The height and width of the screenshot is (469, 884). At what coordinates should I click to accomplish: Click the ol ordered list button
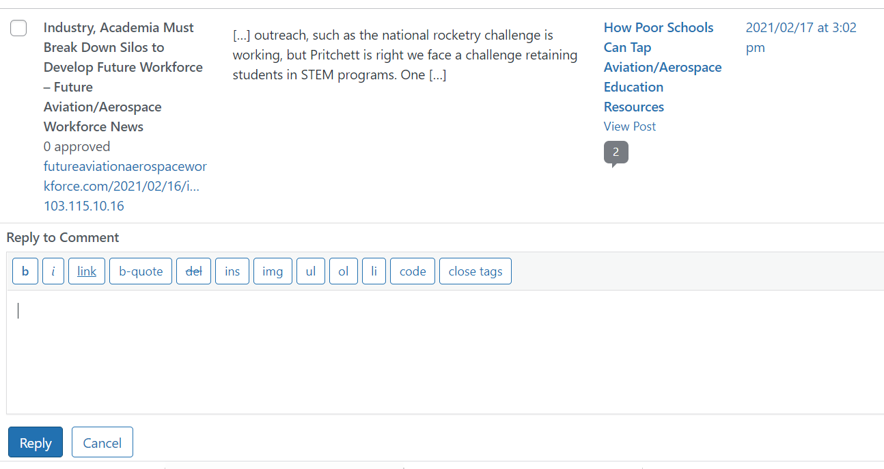click(x=344, y=271)
